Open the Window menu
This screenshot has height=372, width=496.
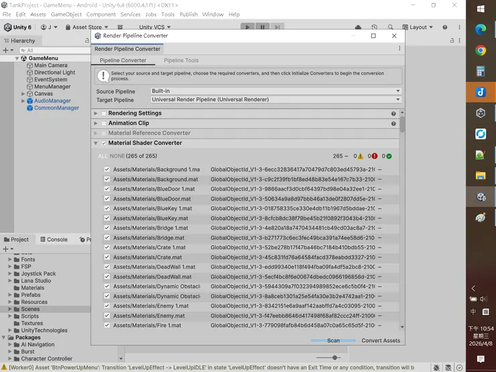coord(213,14)
